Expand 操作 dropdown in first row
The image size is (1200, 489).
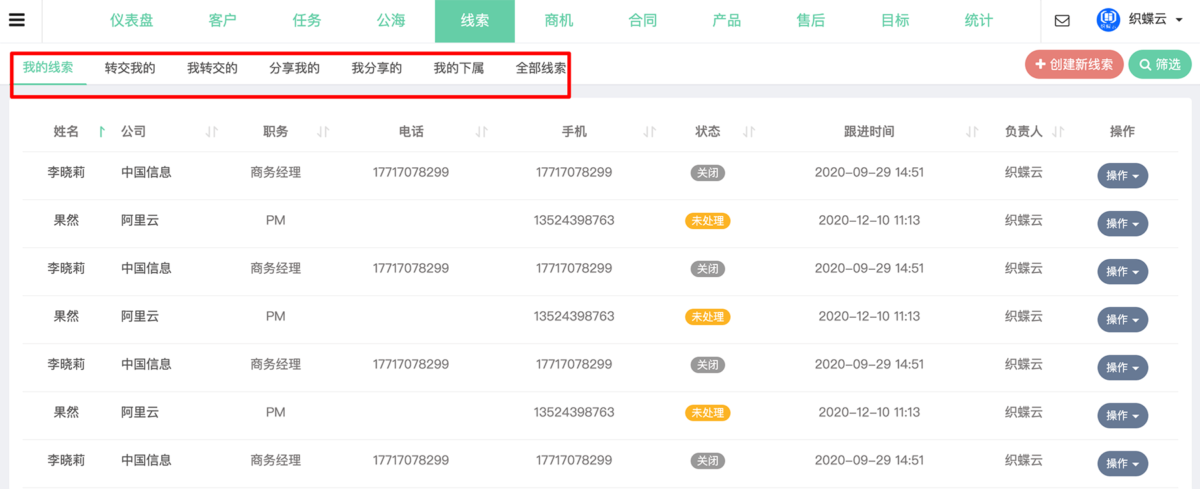[1123, 176]
